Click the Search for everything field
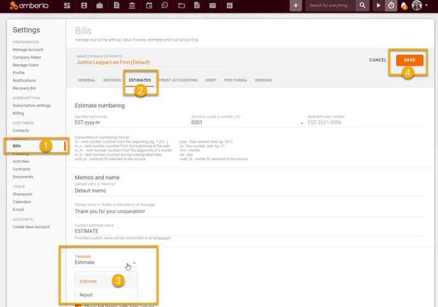The width and height of the screenshot is (438, 307). (330, 6)
